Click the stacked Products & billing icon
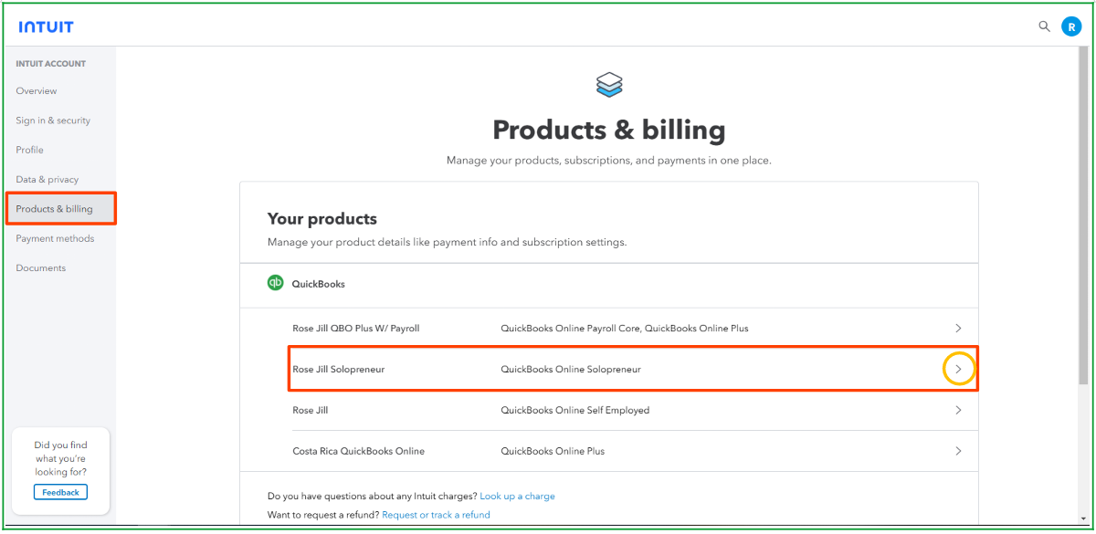The height and width of the screenshot is (534, 1096). 609,84
